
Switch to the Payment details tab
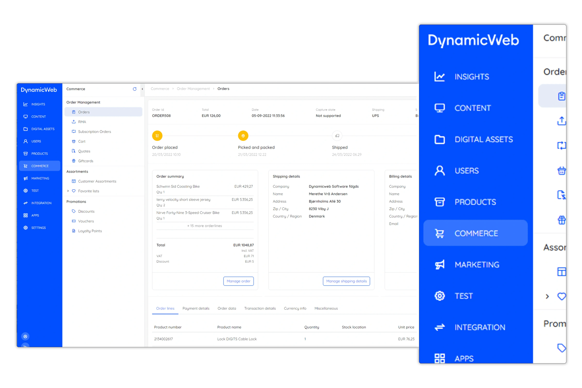click(x=196, y=309)
